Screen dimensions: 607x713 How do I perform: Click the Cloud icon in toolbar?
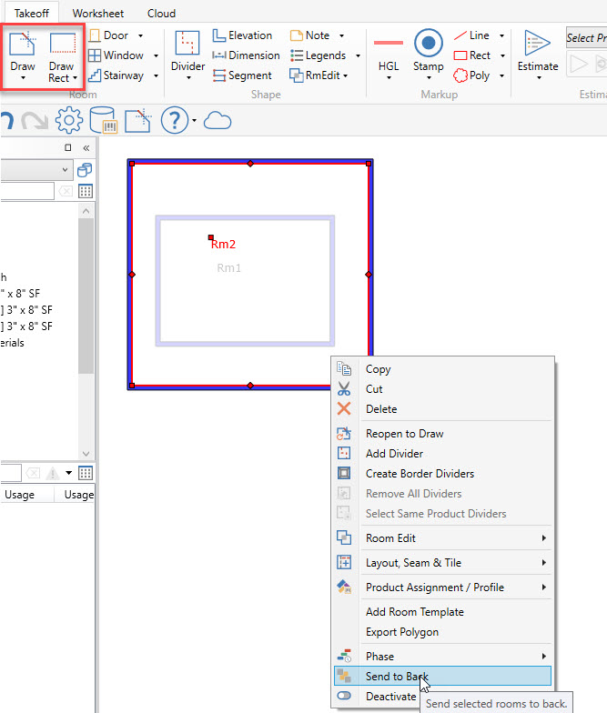point(218,121)
